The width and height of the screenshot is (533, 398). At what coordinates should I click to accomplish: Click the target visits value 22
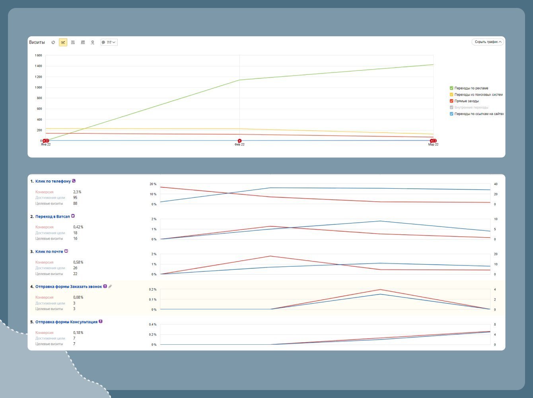click(x=75, y=274)
